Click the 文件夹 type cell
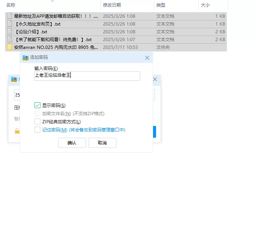Viewport: 255px width, 227px height. coord(163,47)
